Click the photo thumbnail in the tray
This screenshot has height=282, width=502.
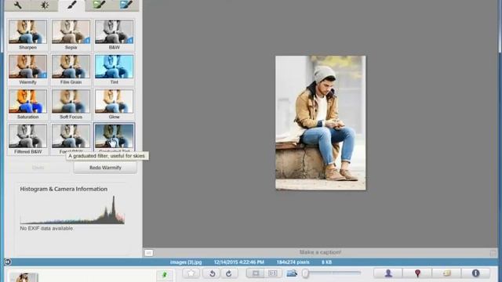click(24, 277)
